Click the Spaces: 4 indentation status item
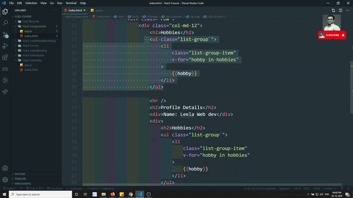The height and width of the screenshot is (198, 353). click(x=285, y=189)
